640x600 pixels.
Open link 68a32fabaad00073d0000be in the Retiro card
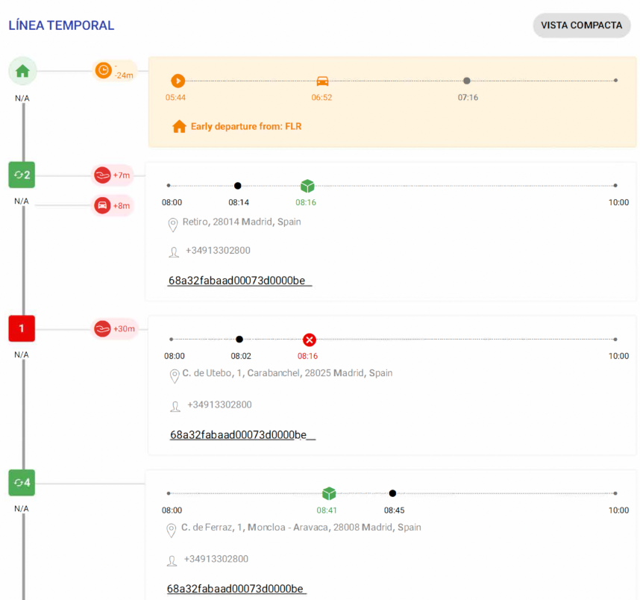[239, 280]
